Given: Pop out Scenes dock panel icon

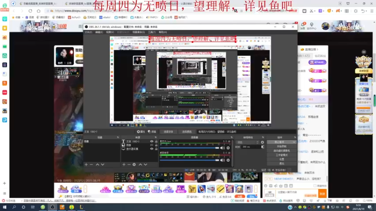Looking at the screenshot, I should click(118, 137).
